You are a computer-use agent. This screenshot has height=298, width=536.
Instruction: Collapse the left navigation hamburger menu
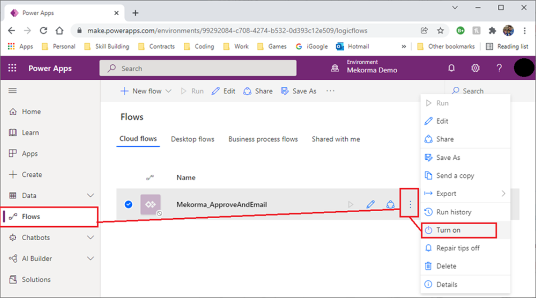(x=13, y=91)
